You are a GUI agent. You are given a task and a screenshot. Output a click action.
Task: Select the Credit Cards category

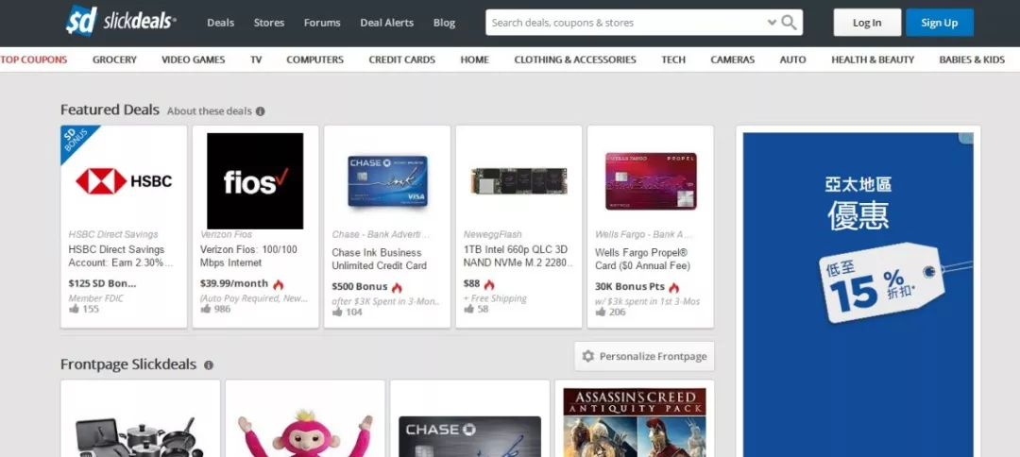402,59
